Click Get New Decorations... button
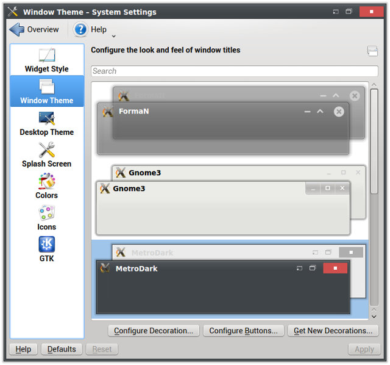This screenshot has width=390, height=365. tap(333, 331)
